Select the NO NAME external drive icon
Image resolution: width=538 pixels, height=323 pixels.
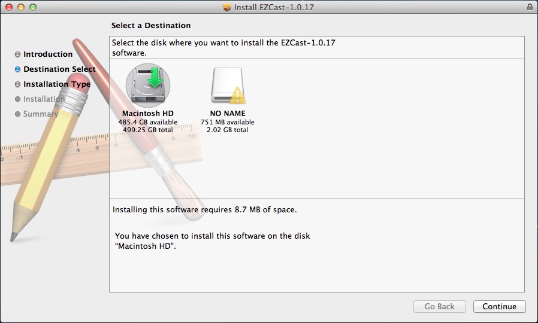pos(228,86)
